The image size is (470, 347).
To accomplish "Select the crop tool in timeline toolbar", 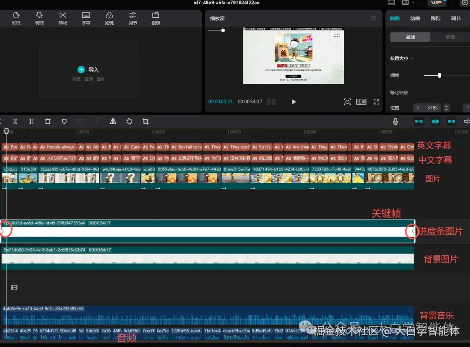I will click(146, 122).
